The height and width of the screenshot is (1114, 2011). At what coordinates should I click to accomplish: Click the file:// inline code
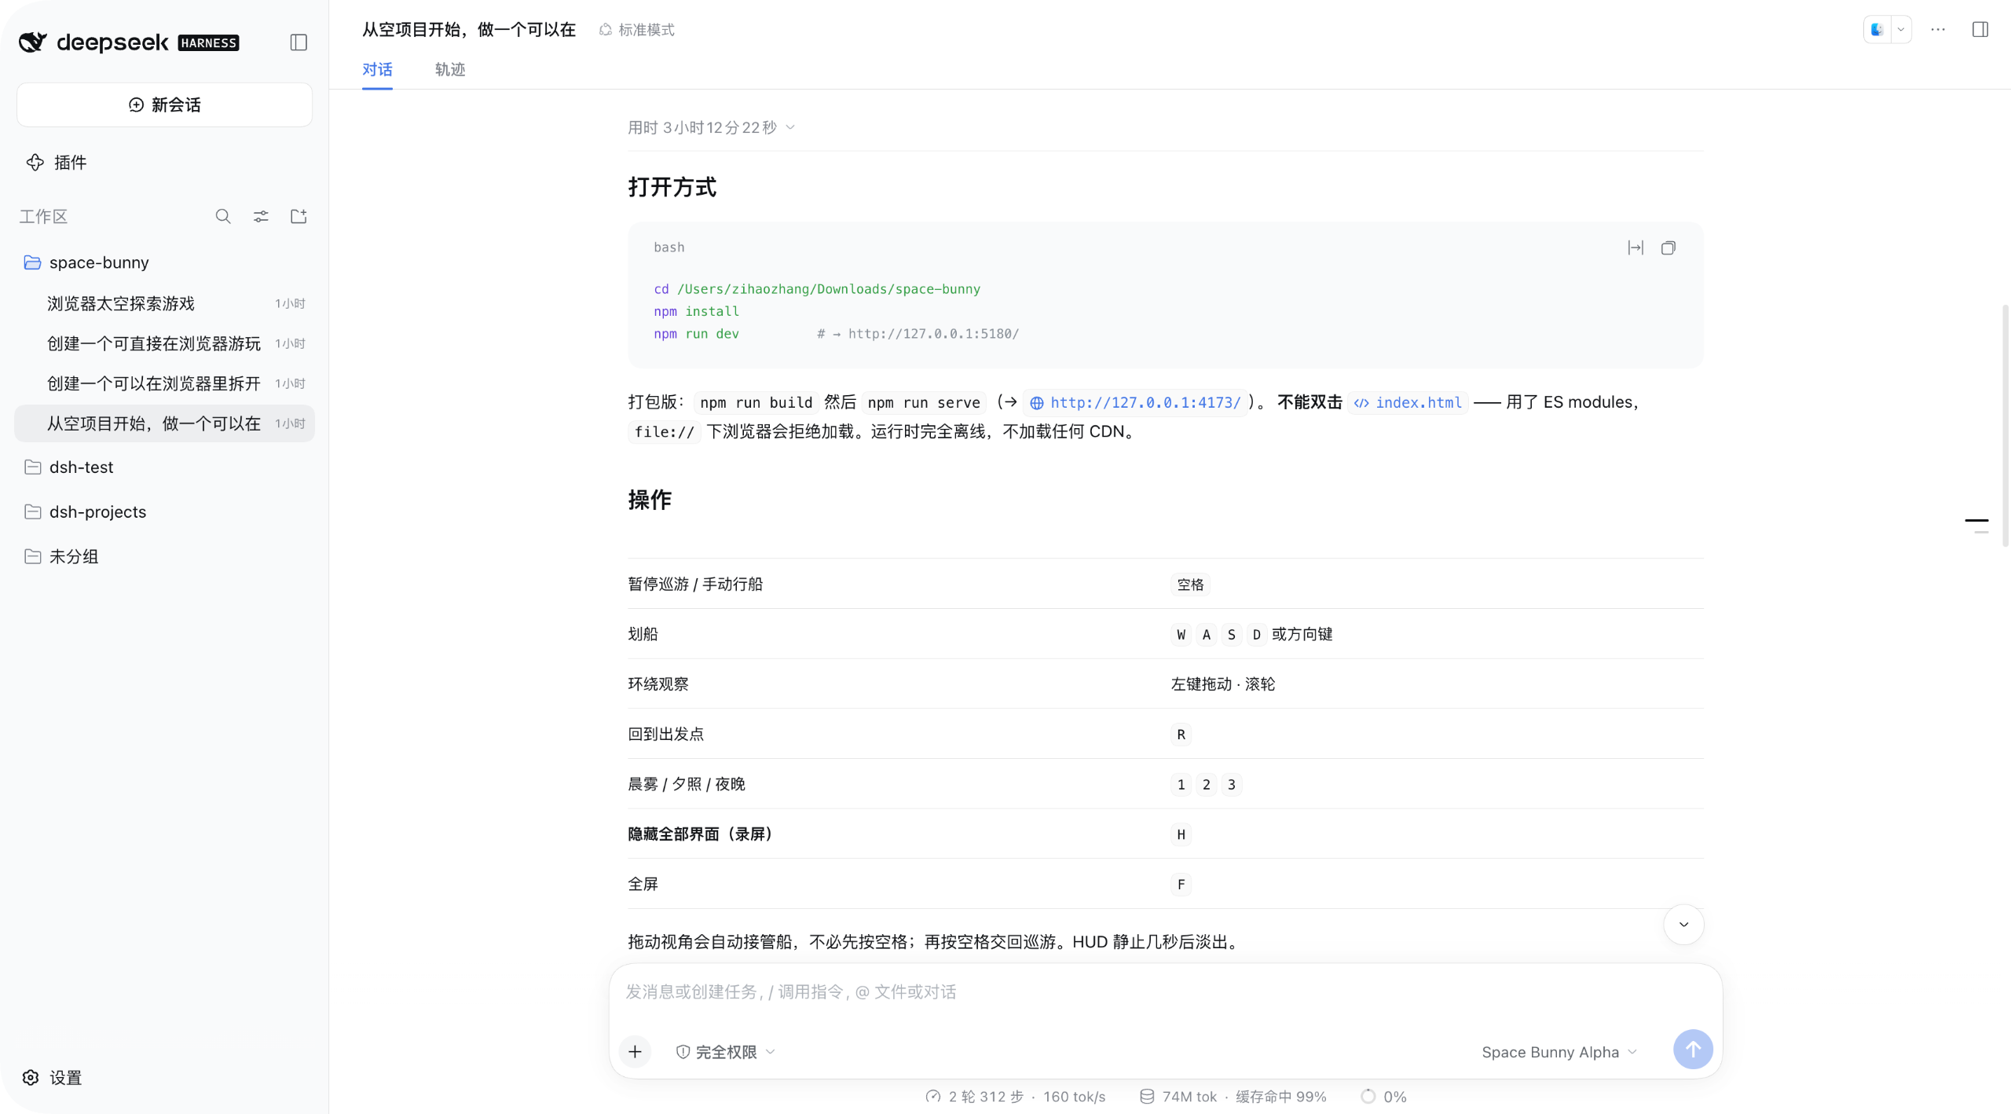click(665, 432)
